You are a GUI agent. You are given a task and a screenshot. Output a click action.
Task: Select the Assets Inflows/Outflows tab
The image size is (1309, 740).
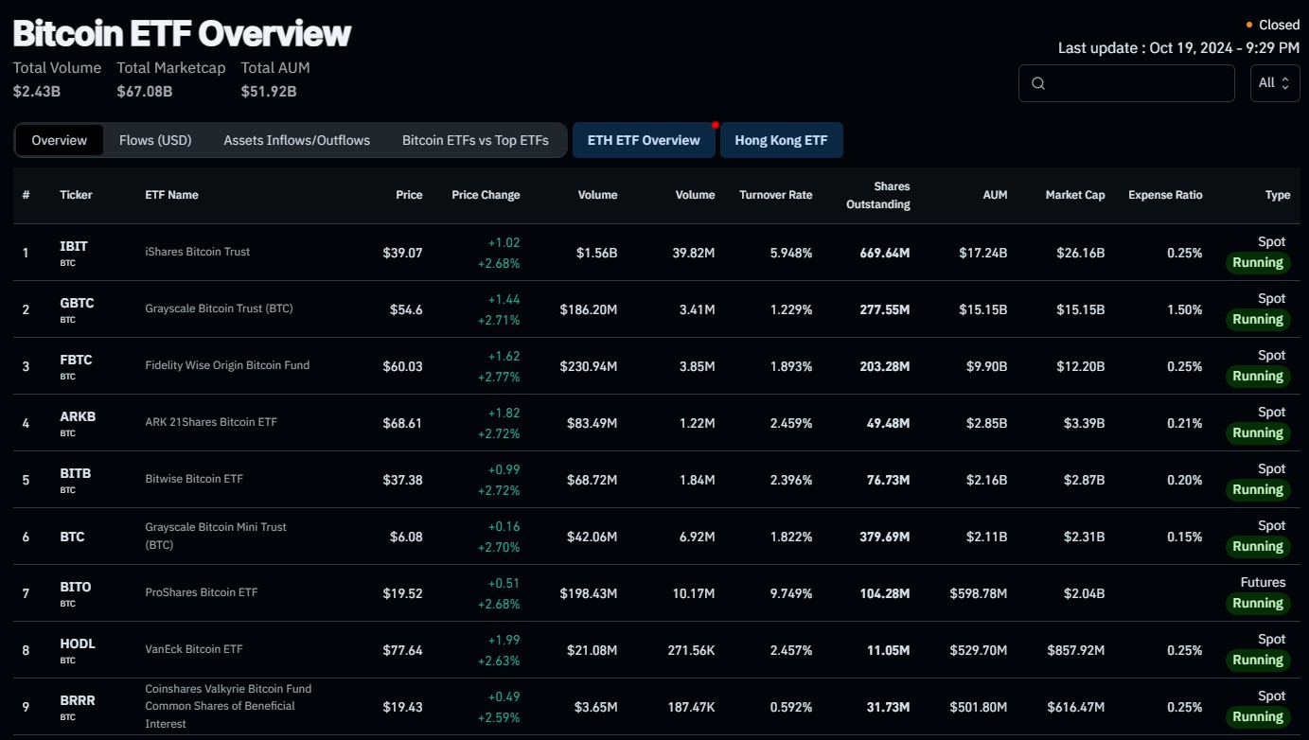coord(297,140)
